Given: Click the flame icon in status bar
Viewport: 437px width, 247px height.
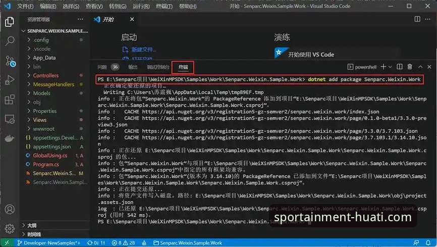Looking at the screenshot, I should tap(144, 243).
